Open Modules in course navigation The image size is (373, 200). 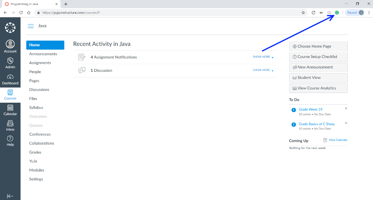click(x=37, y=170)
